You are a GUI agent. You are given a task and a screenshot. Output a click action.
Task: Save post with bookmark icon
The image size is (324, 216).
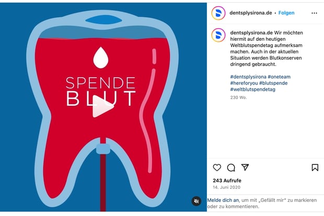point(315,167)
